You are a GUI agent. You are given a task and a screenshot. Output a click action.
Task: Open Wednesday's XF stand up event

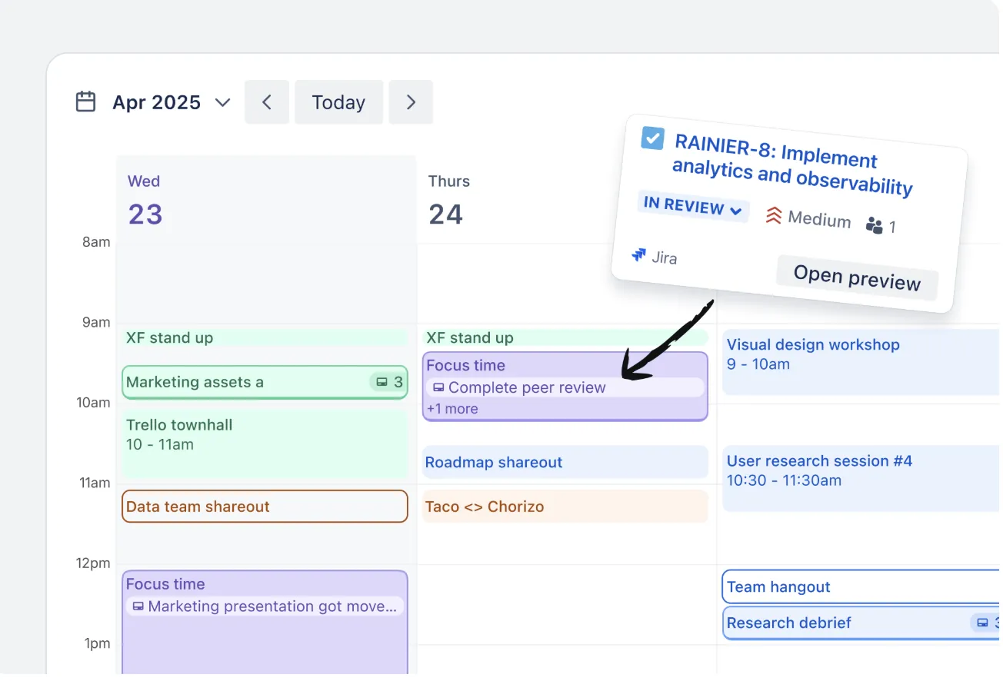click(265, 338)
